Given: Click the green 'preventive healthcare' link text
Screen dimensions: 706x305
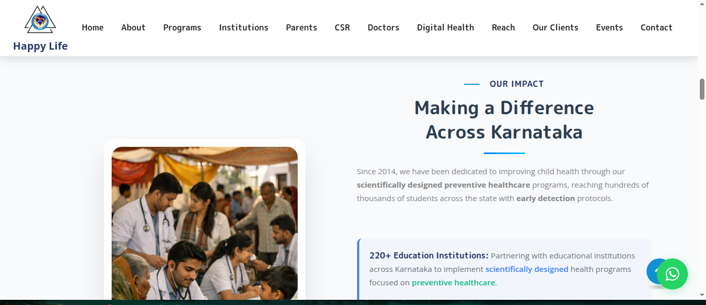Looking at the screenshot, I should point(453,283).
